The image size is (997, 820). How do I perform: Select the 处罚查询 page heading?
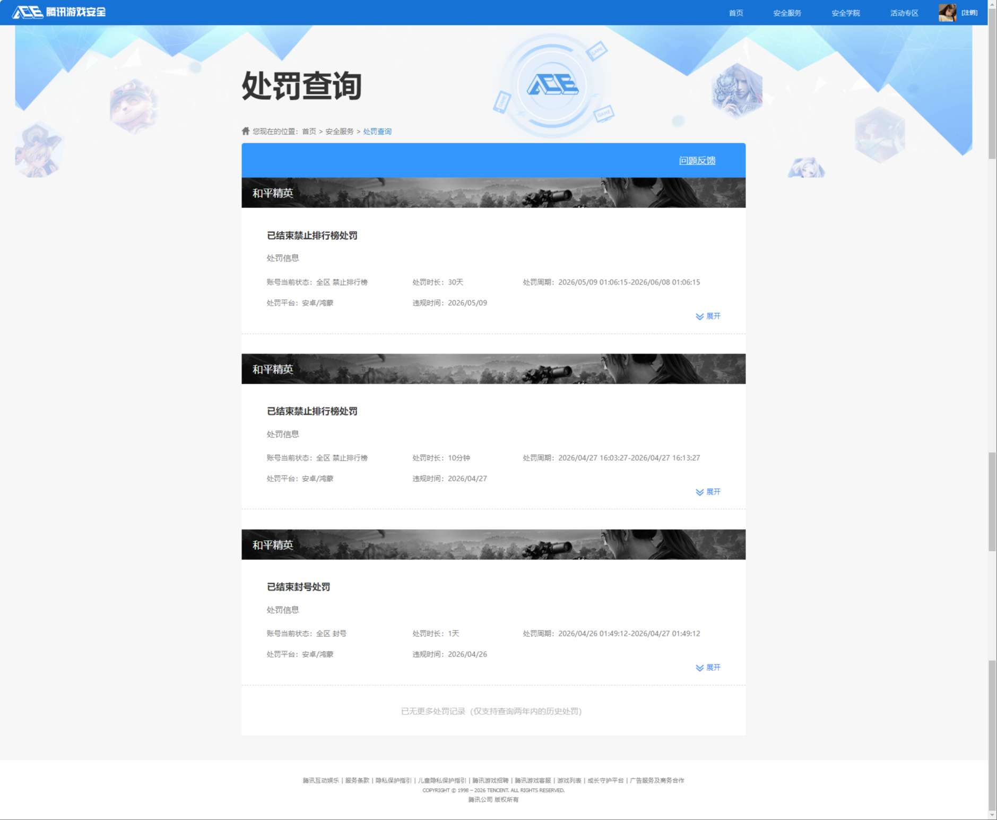301,85
